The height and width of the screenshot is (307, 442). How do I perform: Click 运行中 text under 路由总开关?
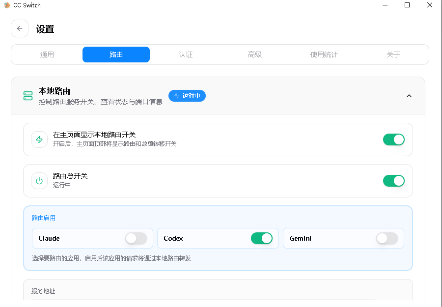coord(62,185)
